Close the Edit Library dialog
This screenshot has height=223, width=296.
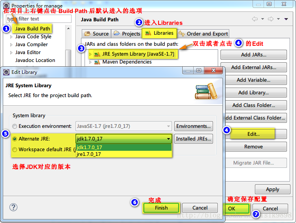pos(213,70)
